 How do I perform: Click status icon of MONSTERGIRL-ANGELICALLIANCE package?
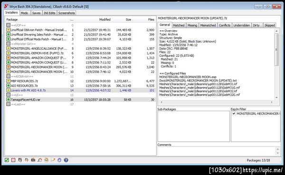point(8,48)
